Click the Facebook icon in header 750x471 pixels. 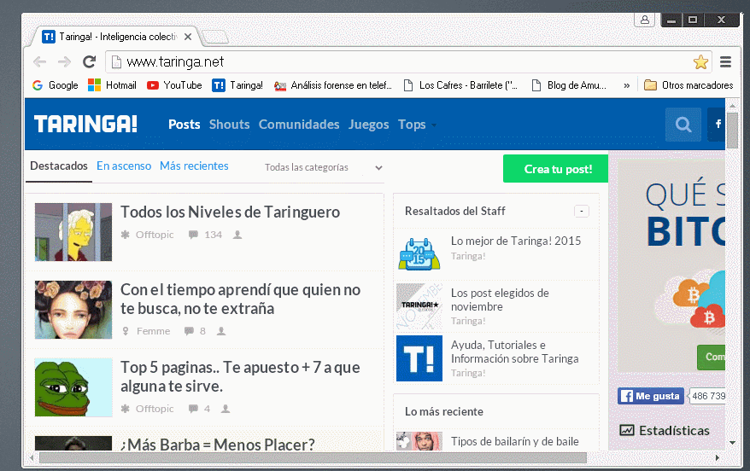pos(717,125)
